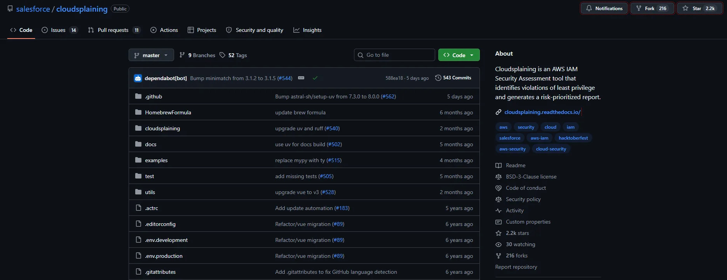Click the green commit status checkmark
Viewport: 727px width, 280px height.
point(315,78)
